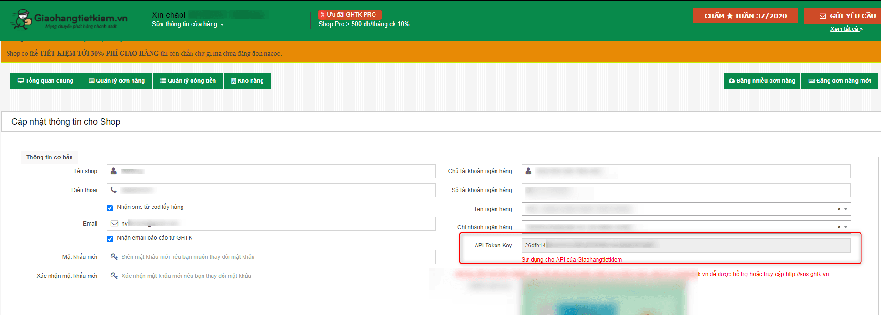
Task: Click the API Token Key field
Action: [686, 246]
